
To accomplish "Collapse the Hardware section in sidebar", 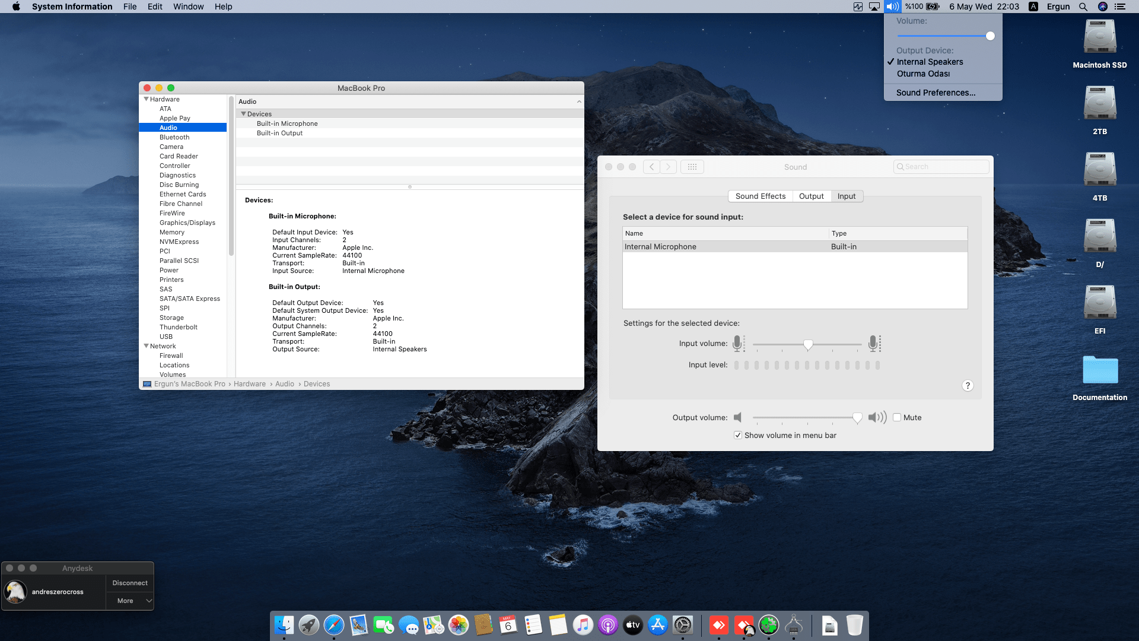I will (x=146, y=99).
